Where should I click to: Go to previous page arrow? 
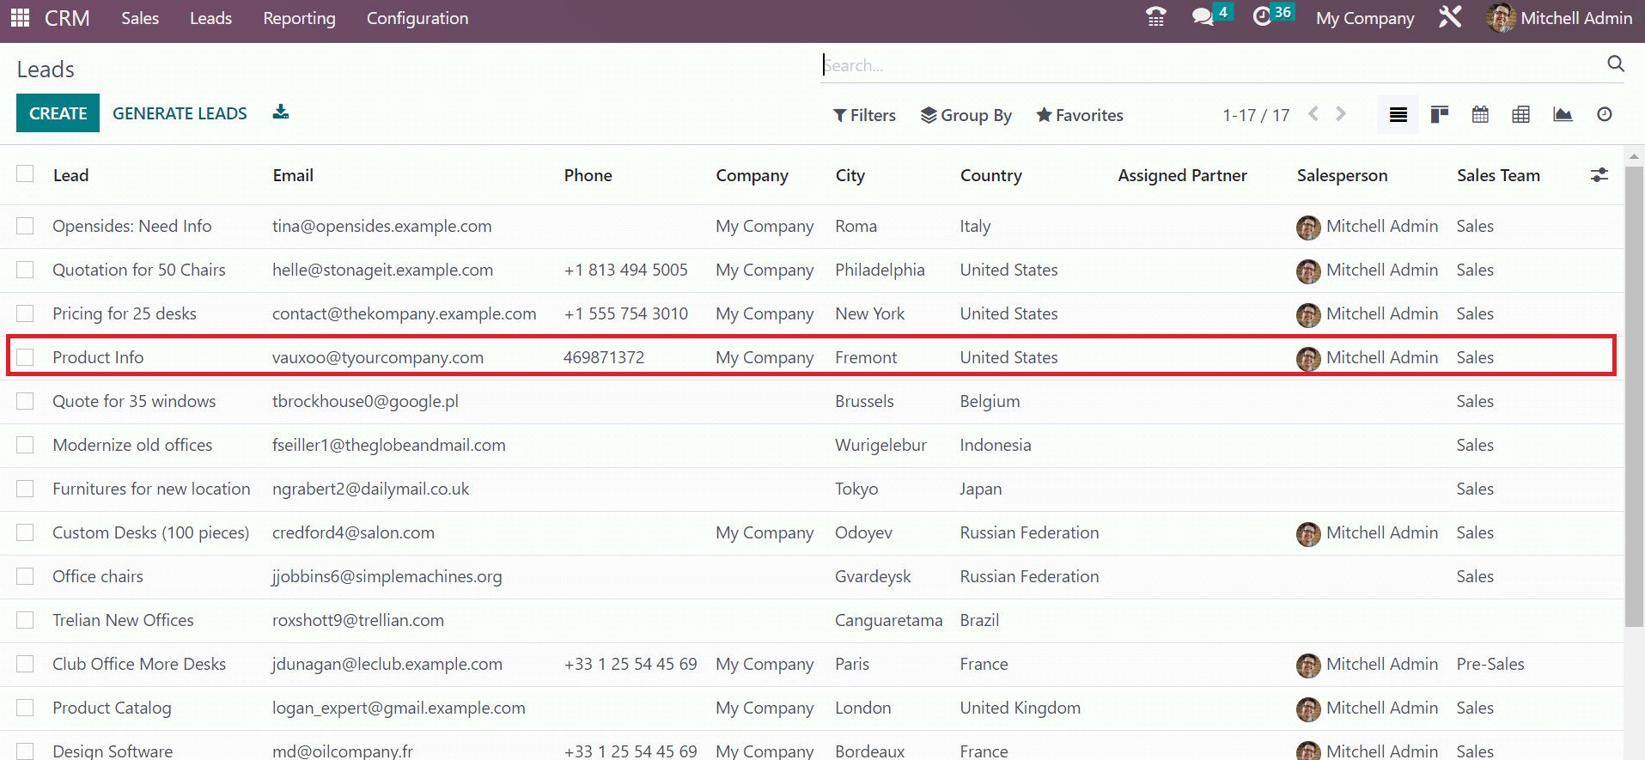[x=1313, y=114]
